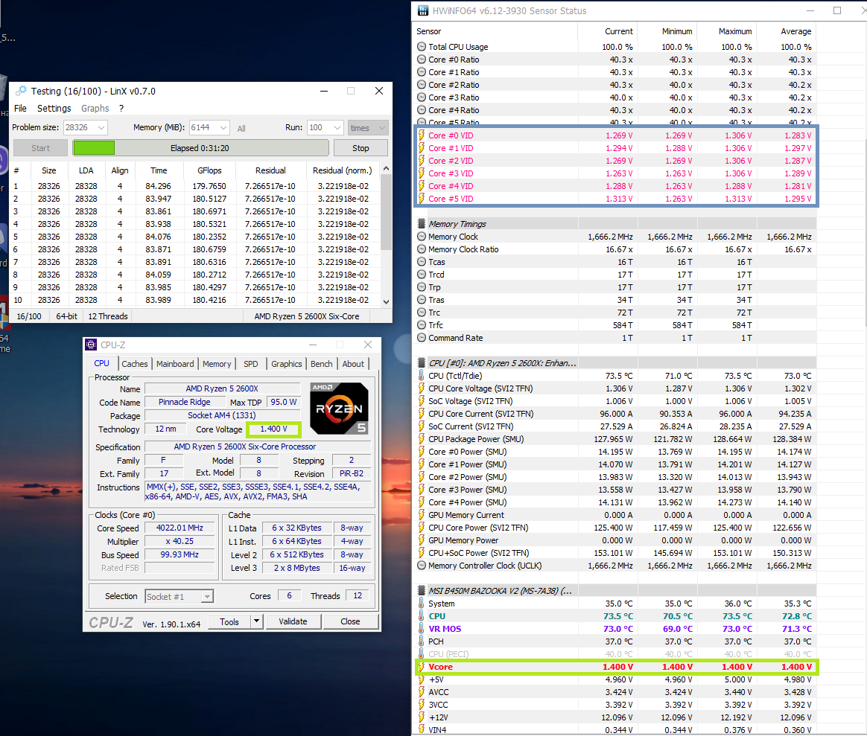The height and width of the screenshot is (736, 867).
Task: Click the LinX results scrollbar up arrow
Action: 386,168
